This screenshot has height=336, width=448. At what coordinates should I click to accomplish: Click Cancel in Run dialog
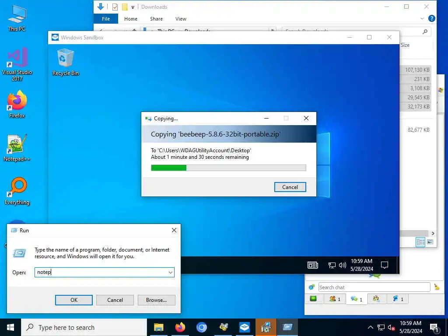click(115, 300)
